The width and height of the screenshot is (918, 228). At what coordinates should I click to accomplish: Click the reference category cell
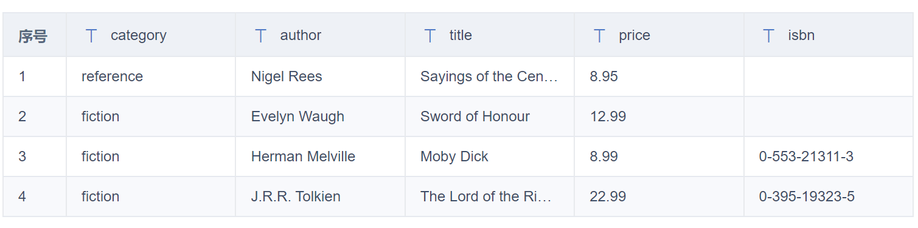pos(151,76)
